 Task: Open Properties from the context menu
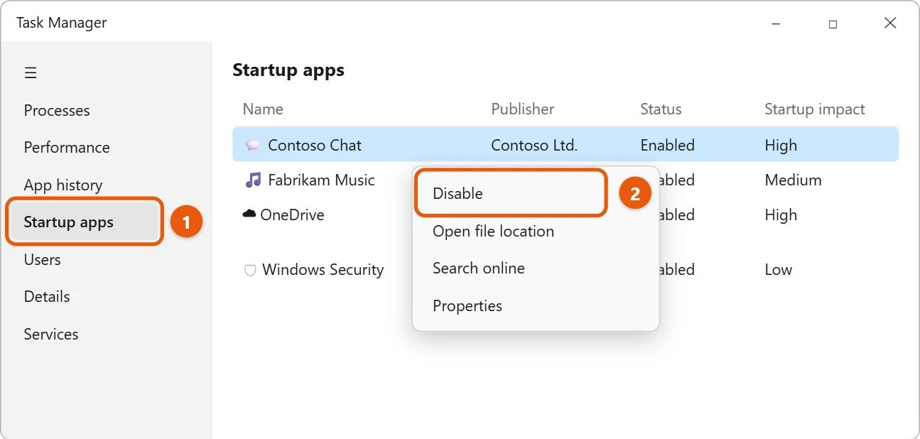467,305
